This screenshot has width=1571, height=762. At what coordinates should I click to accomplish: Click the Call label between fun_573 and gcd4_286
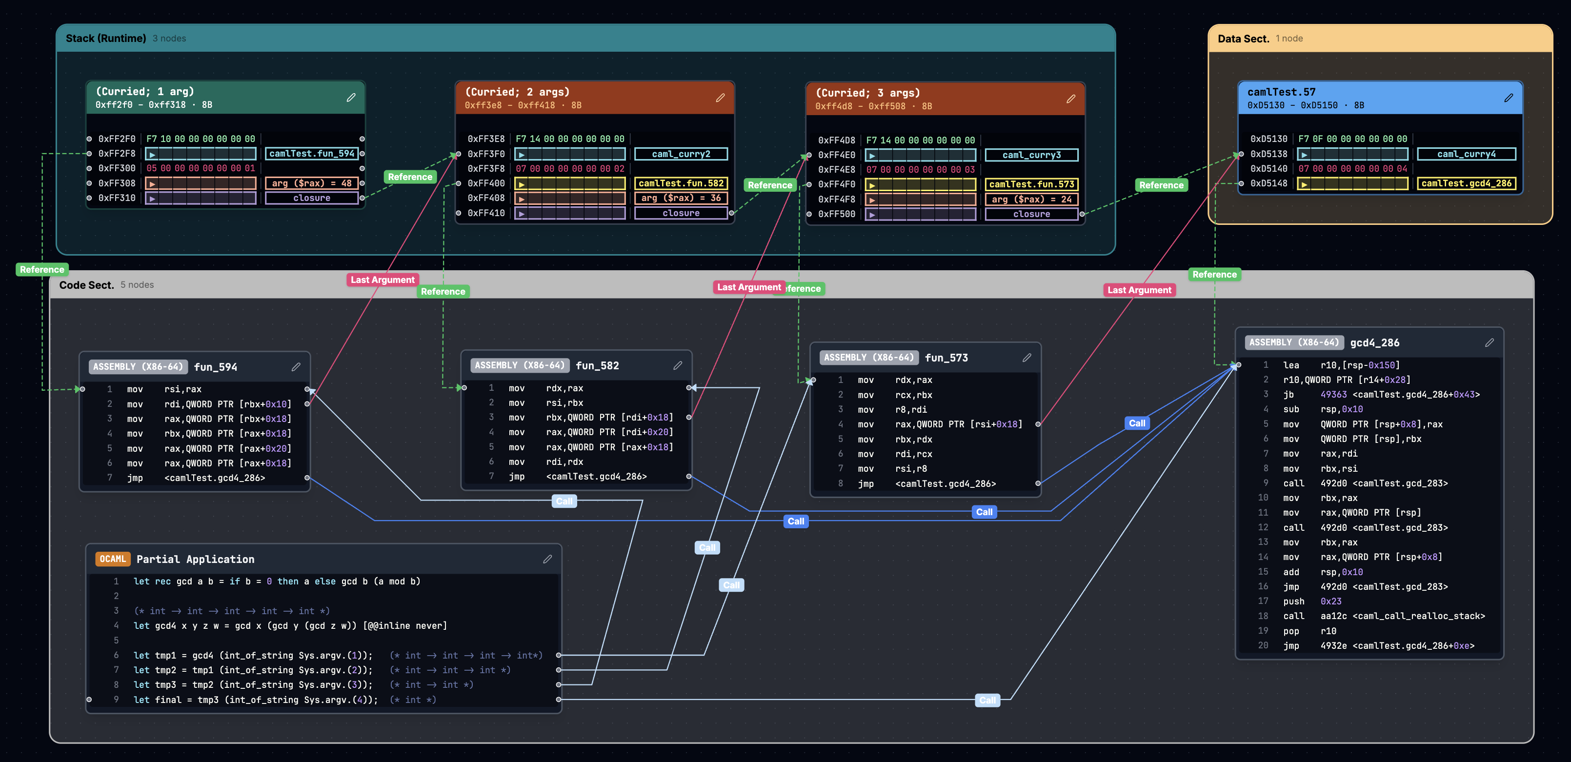pyautogui.click(x=1137, y=423)
